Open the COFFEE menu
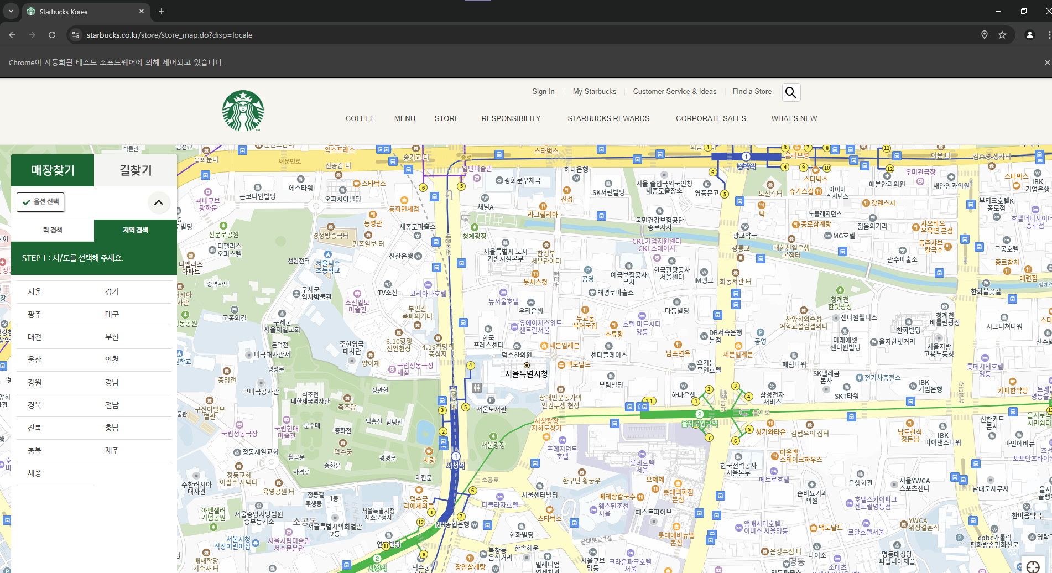This screenshot has height=573, width=1052. (x=360, y=118)
